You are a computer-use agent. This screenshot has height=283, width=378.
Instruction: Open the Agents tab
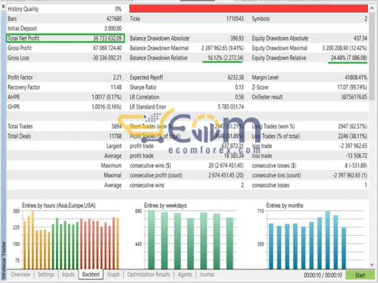185,274
